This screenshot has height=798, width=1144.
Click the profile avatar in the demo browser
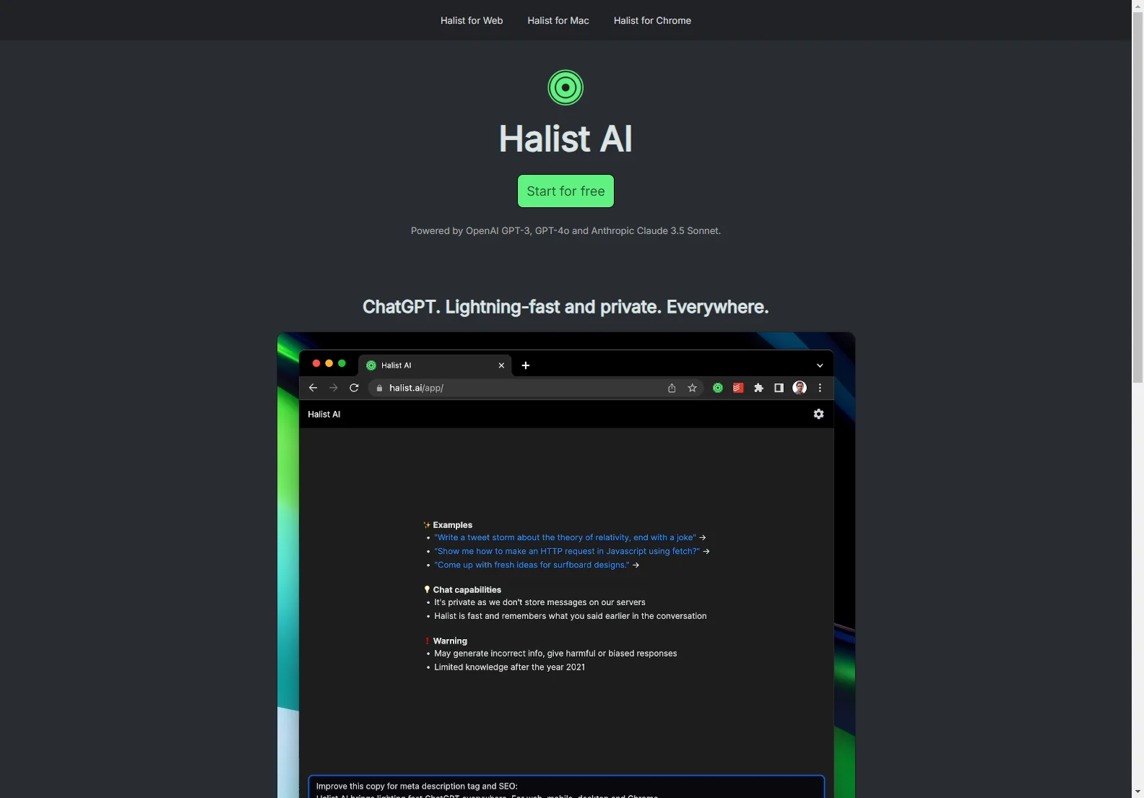(x=799, y=388)
